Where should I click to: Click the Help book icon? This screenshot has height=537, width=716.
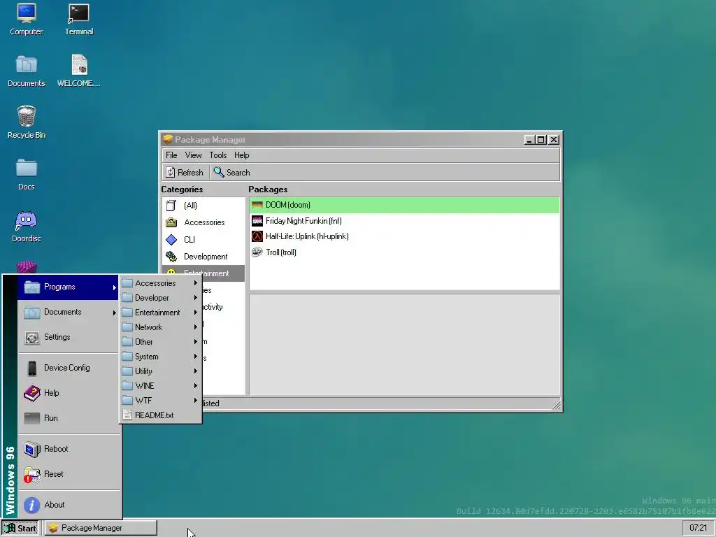pos(32,393)
